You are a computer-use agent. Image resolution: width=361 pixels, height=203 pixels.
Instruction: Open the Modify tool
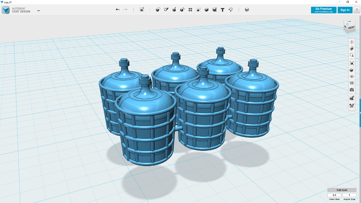tap(182, 10)
